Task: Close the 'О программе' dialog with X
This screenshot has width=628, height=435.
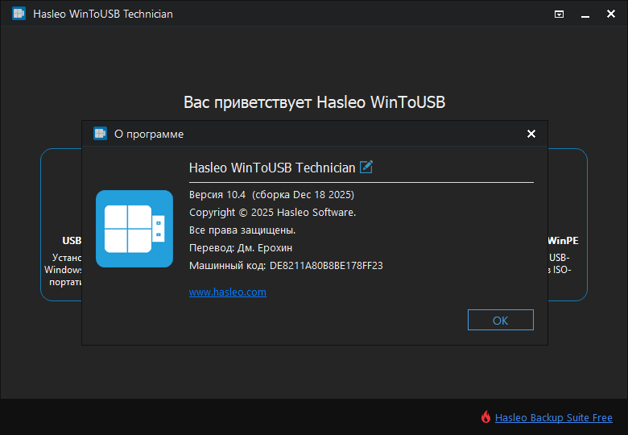Action: (531, 134)
